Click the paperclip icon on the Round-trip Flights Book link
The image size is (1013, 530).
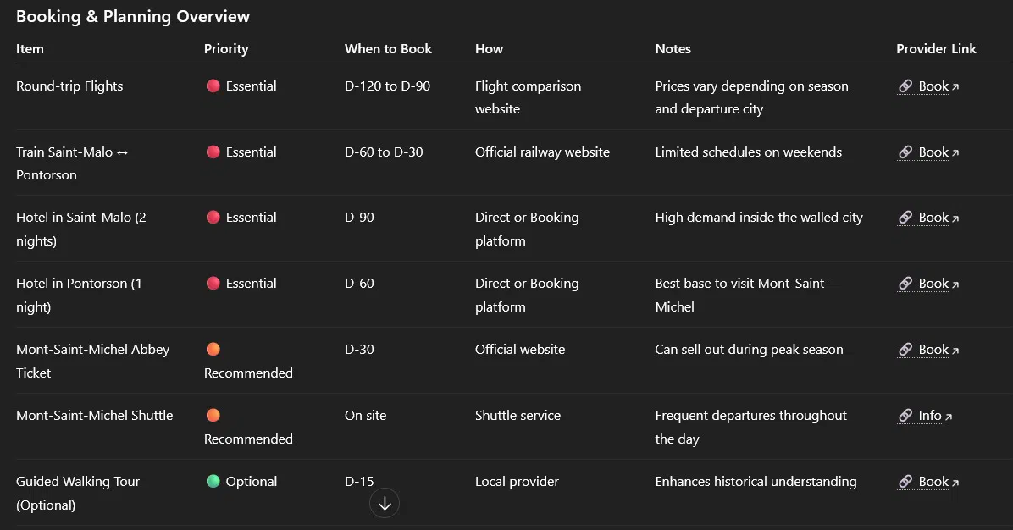pos(905,86)
